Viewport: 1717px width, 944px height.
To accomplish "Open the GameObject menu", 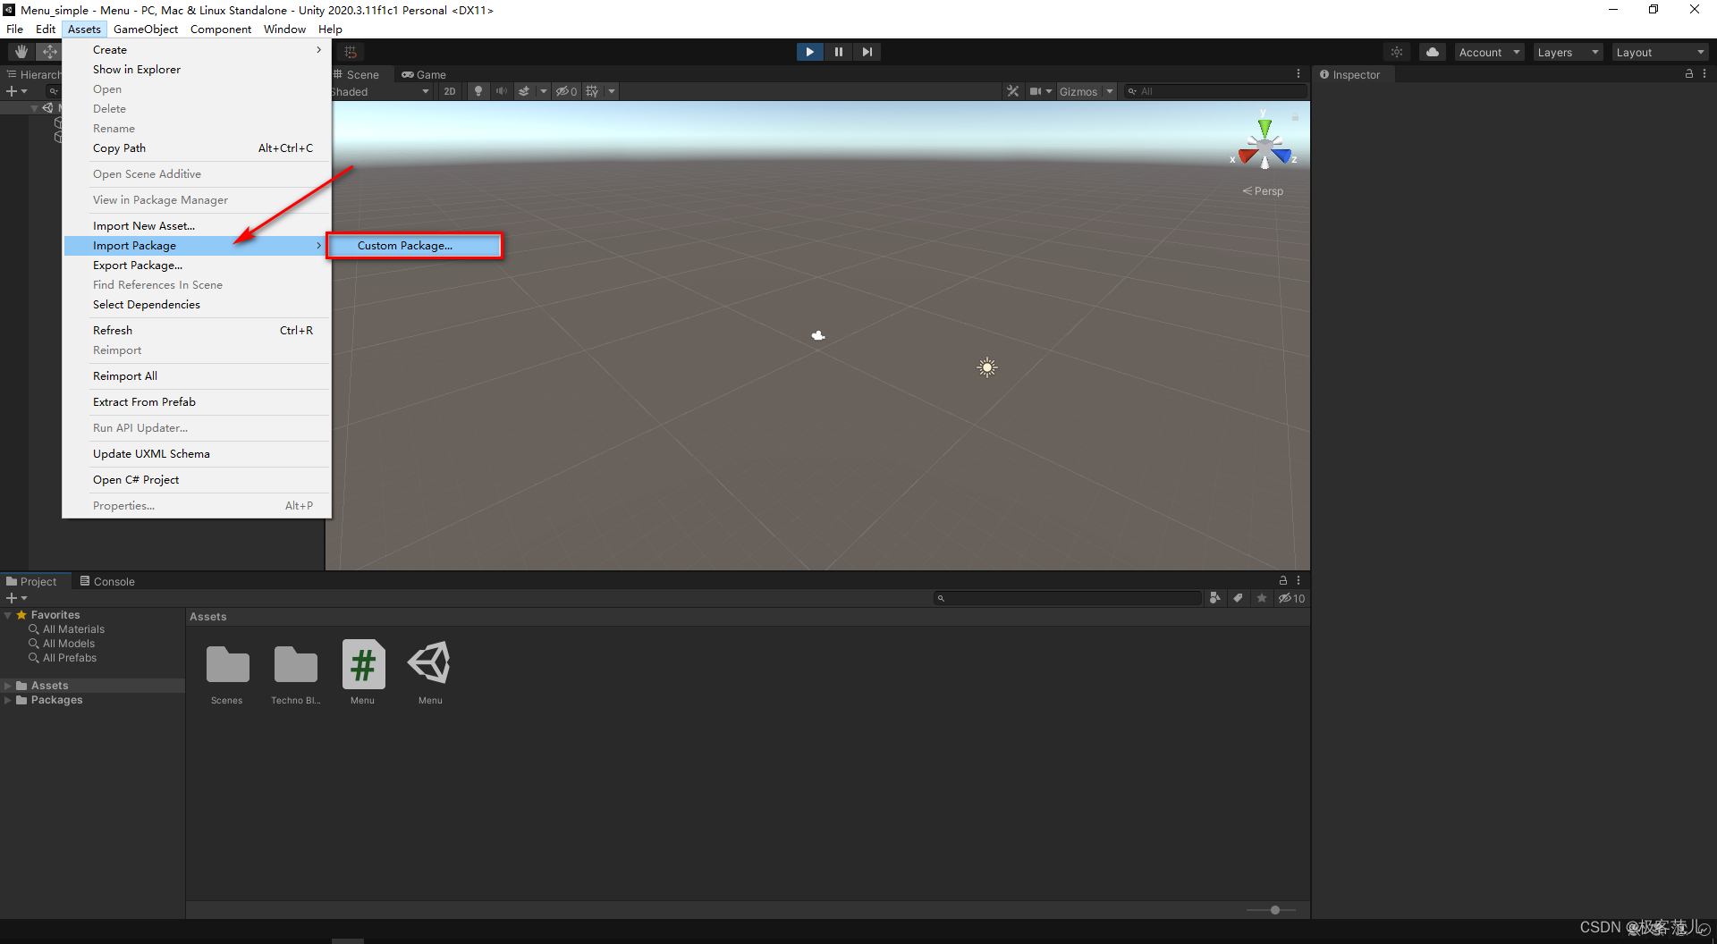I will (146, 29).
